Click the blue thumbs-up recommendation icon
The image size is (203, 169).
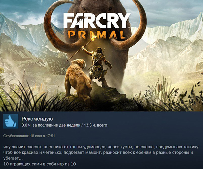[10, 121]
